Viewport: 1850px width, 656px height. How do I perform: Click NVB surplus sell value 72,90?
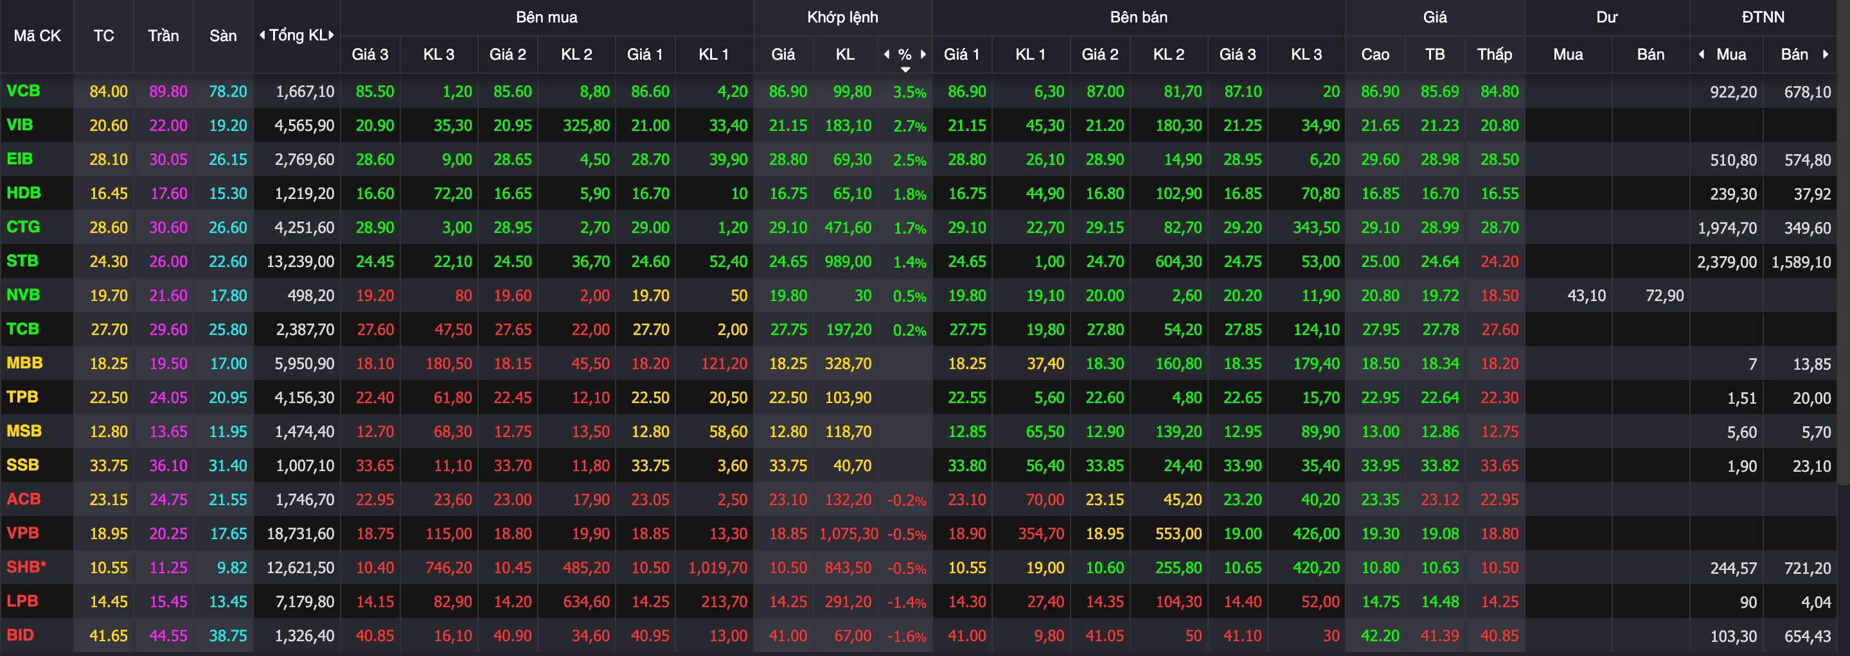(x=1665, y=296)
